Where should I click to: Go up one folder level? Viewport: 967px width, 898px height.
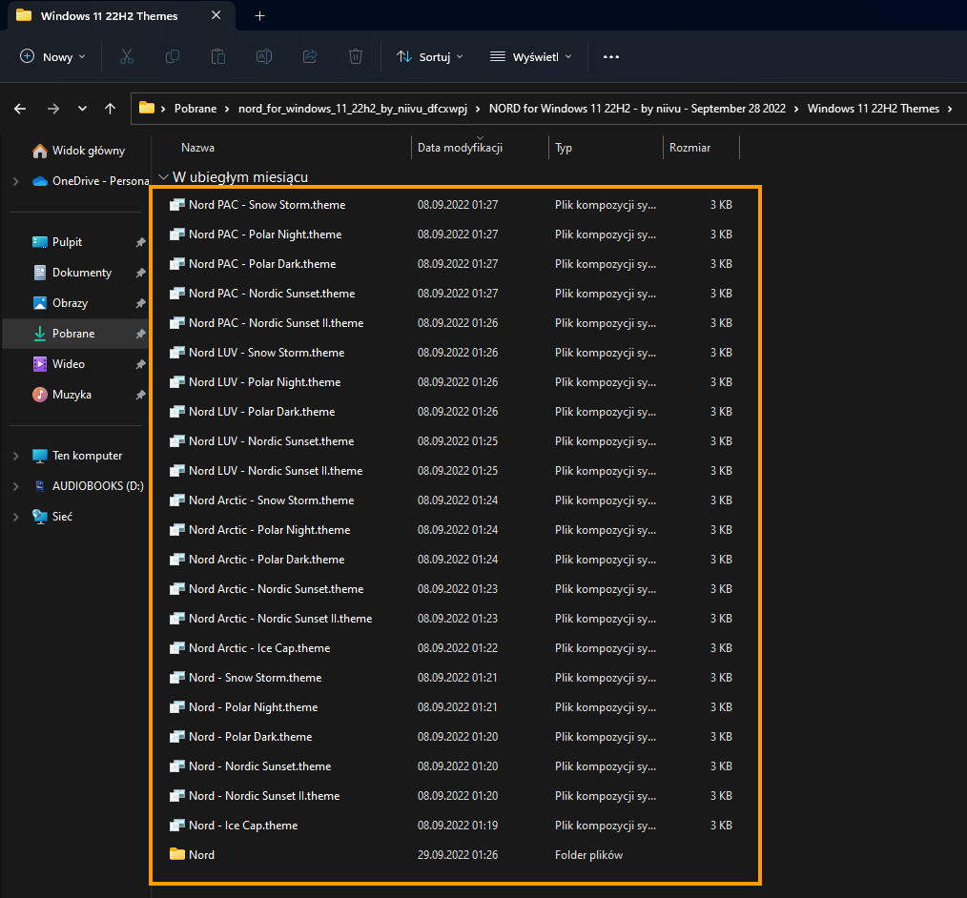[x=111, y=109]
